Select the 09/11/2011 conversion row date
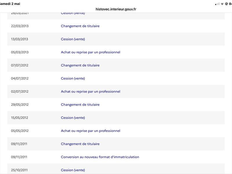232x174 pixels. (x=19, y=157)
